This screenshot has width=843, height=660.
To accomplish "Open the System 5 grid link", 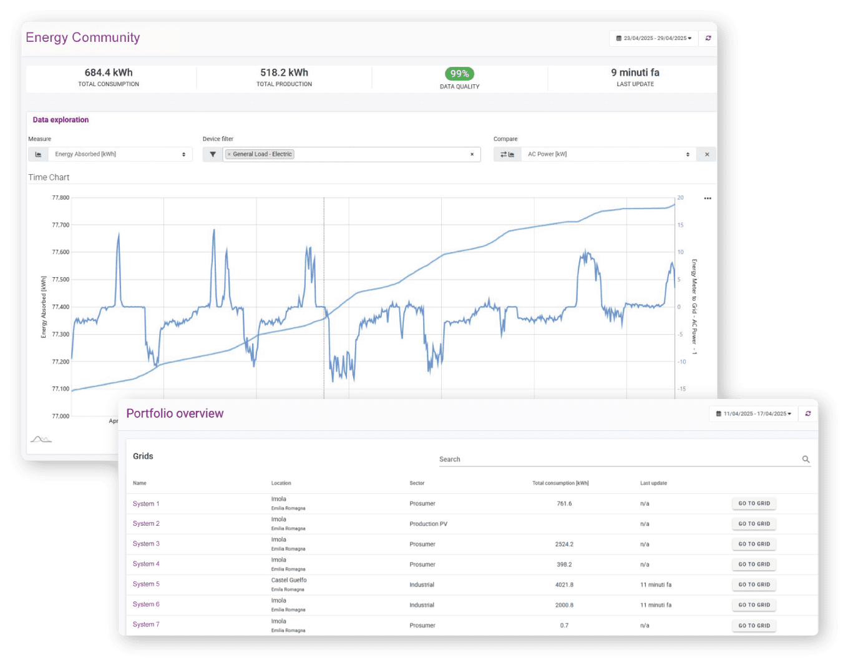I will 146,584.
